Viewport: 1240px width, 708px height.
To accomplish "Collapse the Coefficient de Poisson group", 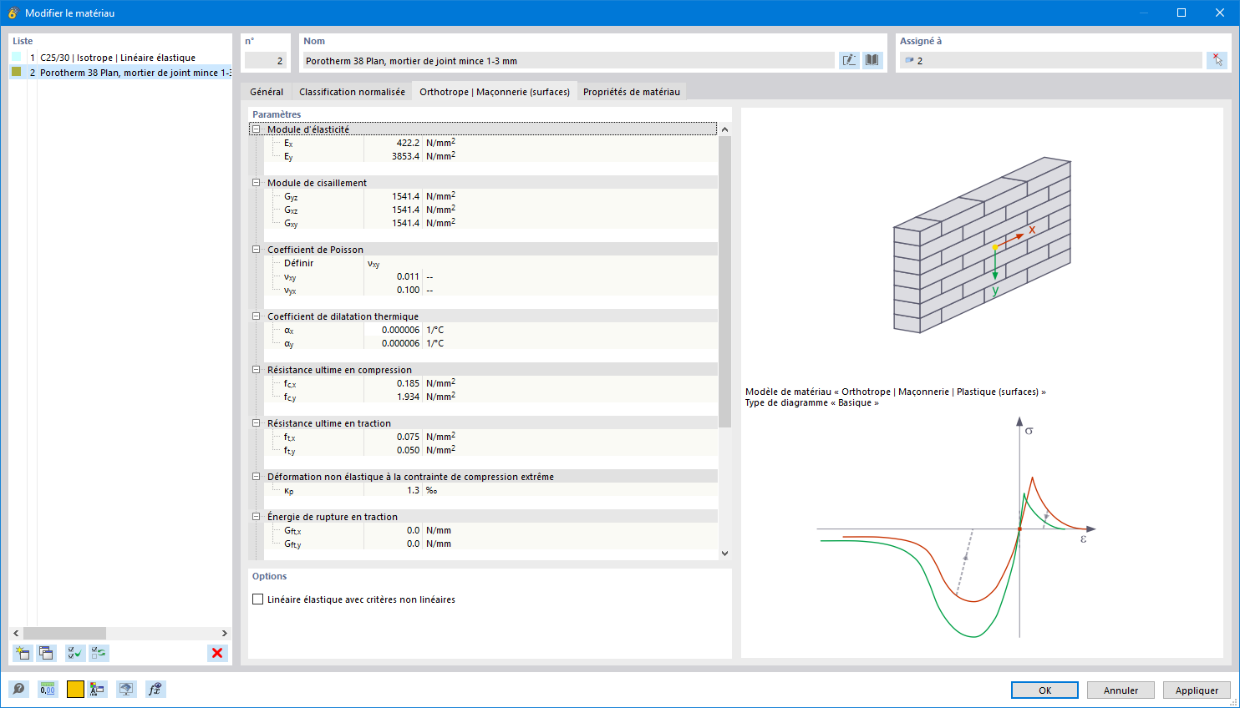I will click(257, 250).
